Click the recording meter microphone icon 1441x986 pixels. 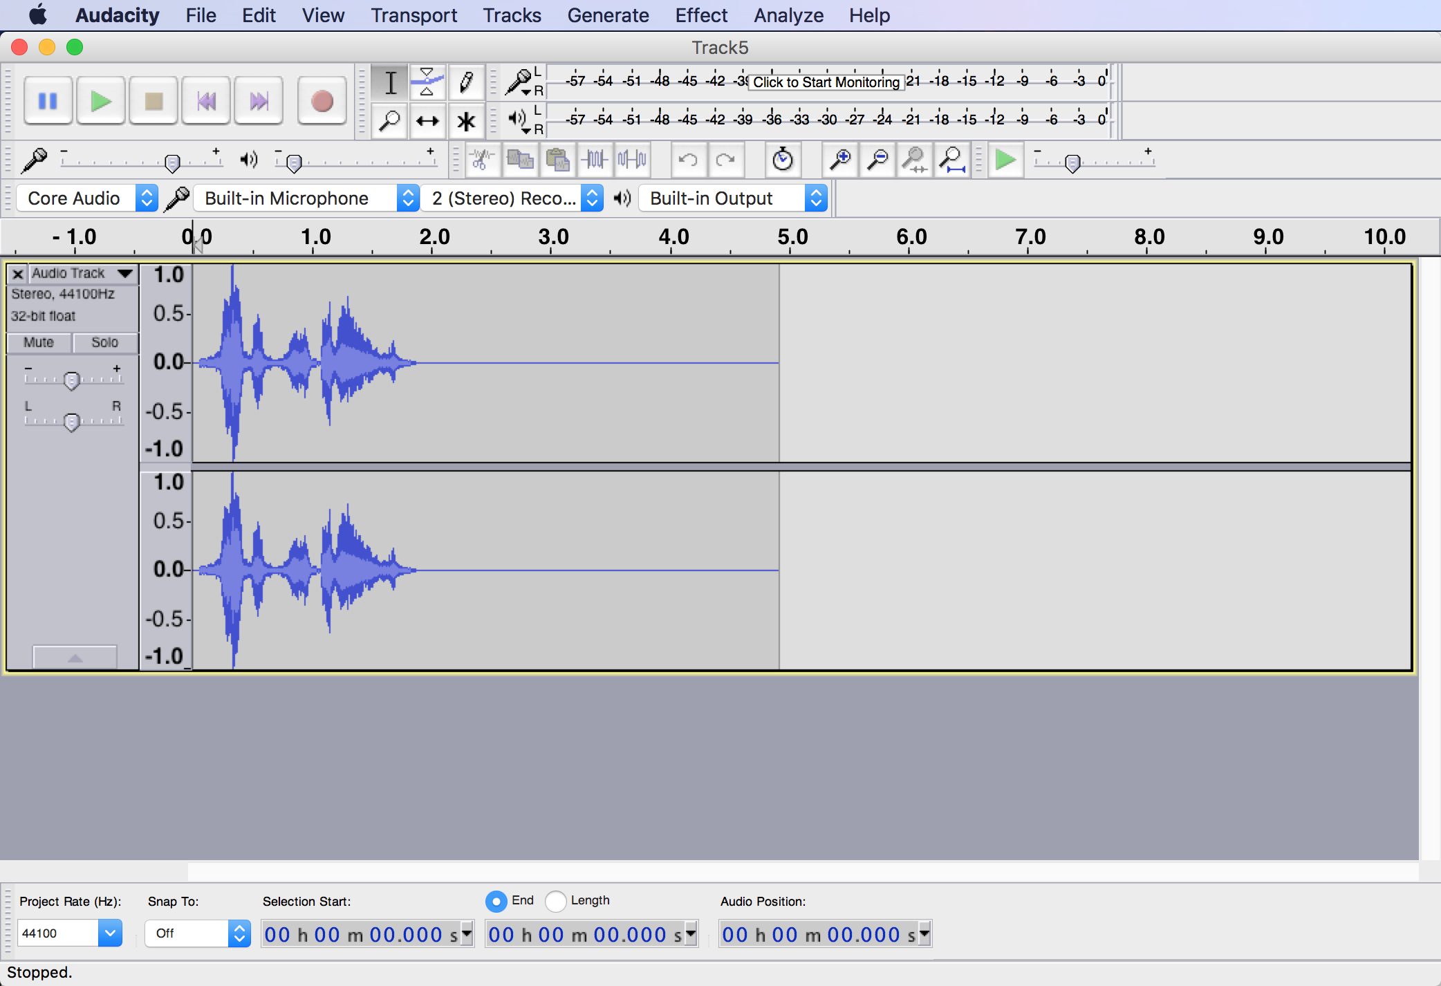(518, 82)
